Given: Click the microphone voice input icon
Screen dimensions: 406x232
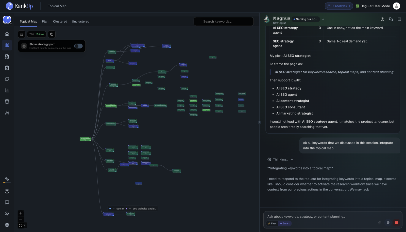Looking at the screenshot, I should tap(388, 223).
